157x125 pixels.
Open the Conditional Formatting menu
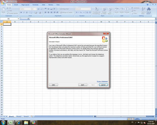tap(96, 11)
